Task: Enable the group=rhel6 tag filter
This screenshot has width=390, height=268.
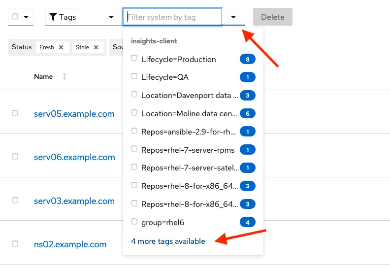Action: tap(134, 222)
